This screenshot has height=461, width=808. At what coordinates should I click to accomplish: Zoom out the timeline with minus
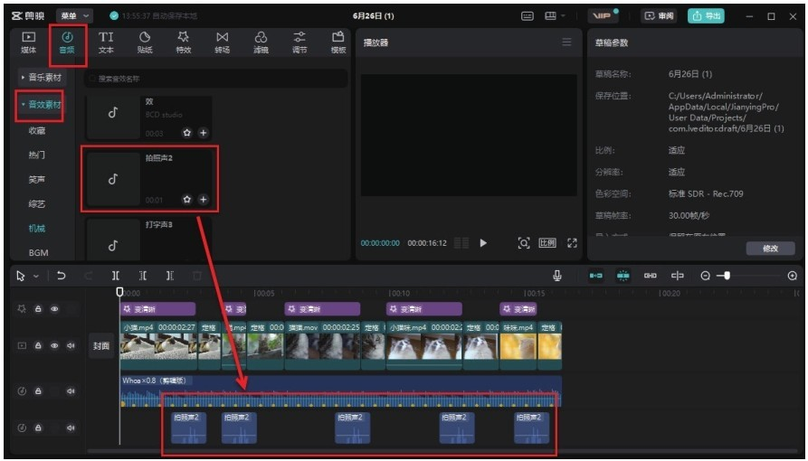tap(706, 276)
